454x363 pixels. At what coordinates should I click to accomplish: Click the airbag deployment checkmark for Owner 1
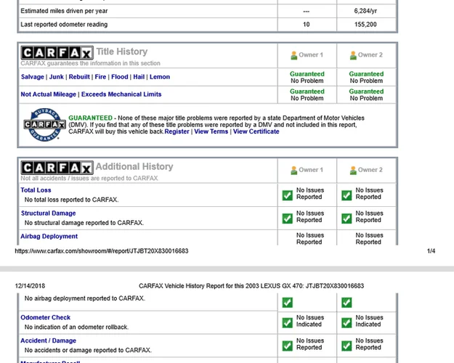click(x=288, y=303)
